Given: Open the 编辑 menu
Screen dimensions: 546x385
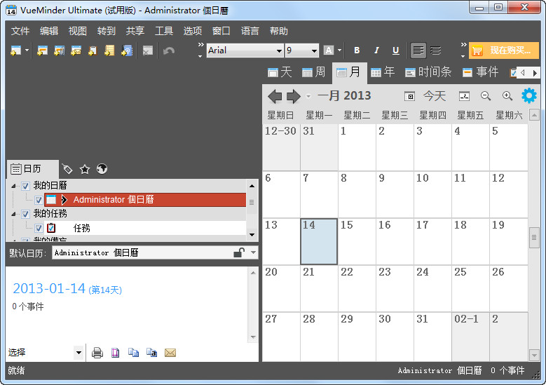Looking at the screenshot, I should [x=49, y=31].
